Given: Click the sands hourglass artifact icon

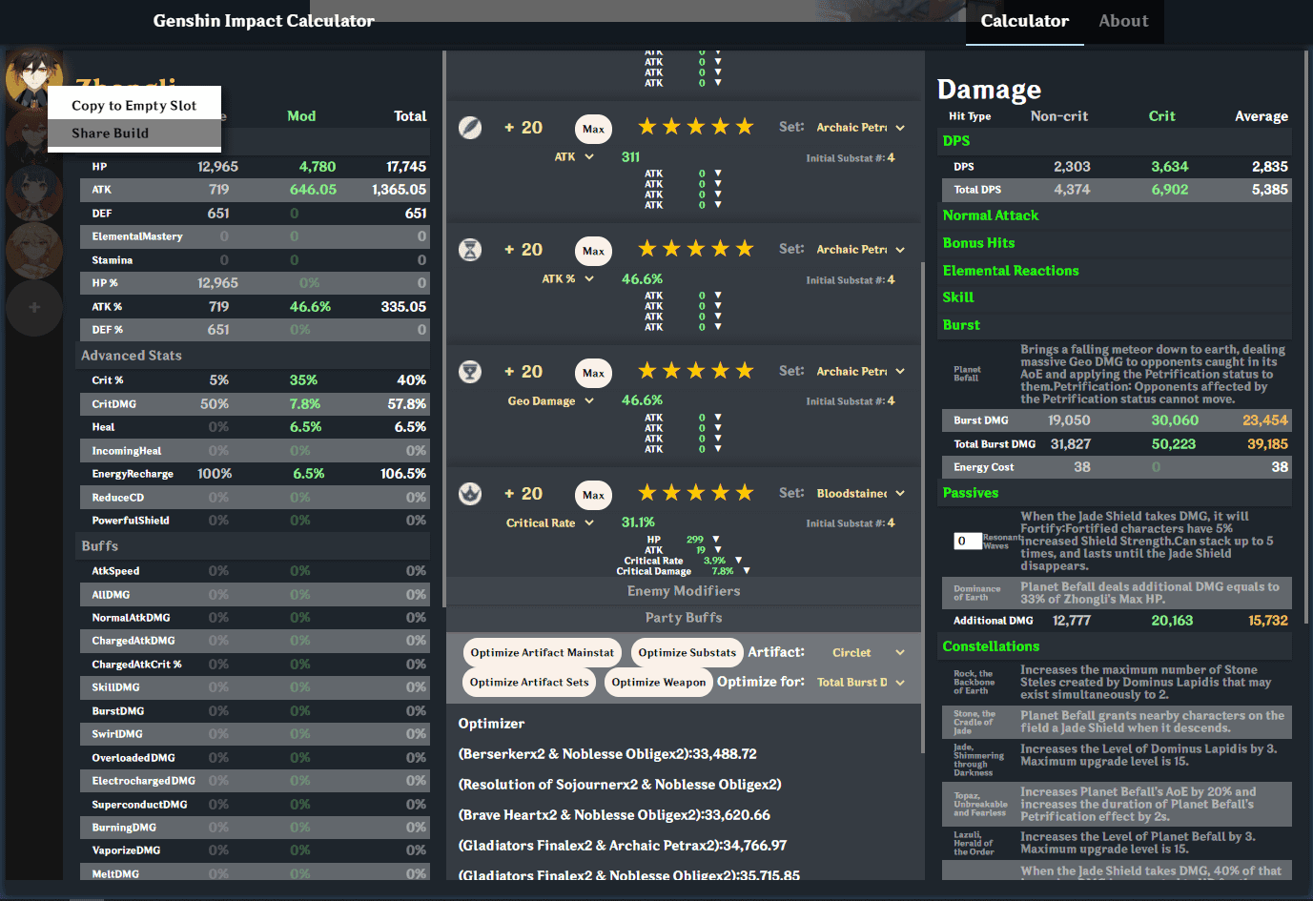Looking at the screenshot, I should (470, 250).
